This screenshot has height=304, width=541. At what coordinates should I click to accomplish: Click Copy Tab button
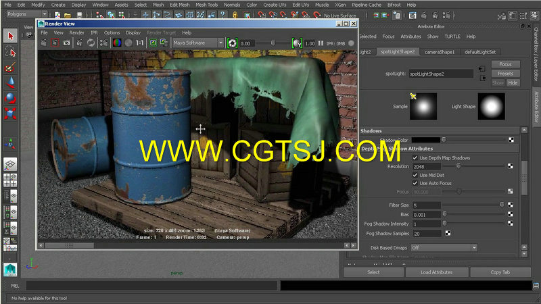pos(500,272)
